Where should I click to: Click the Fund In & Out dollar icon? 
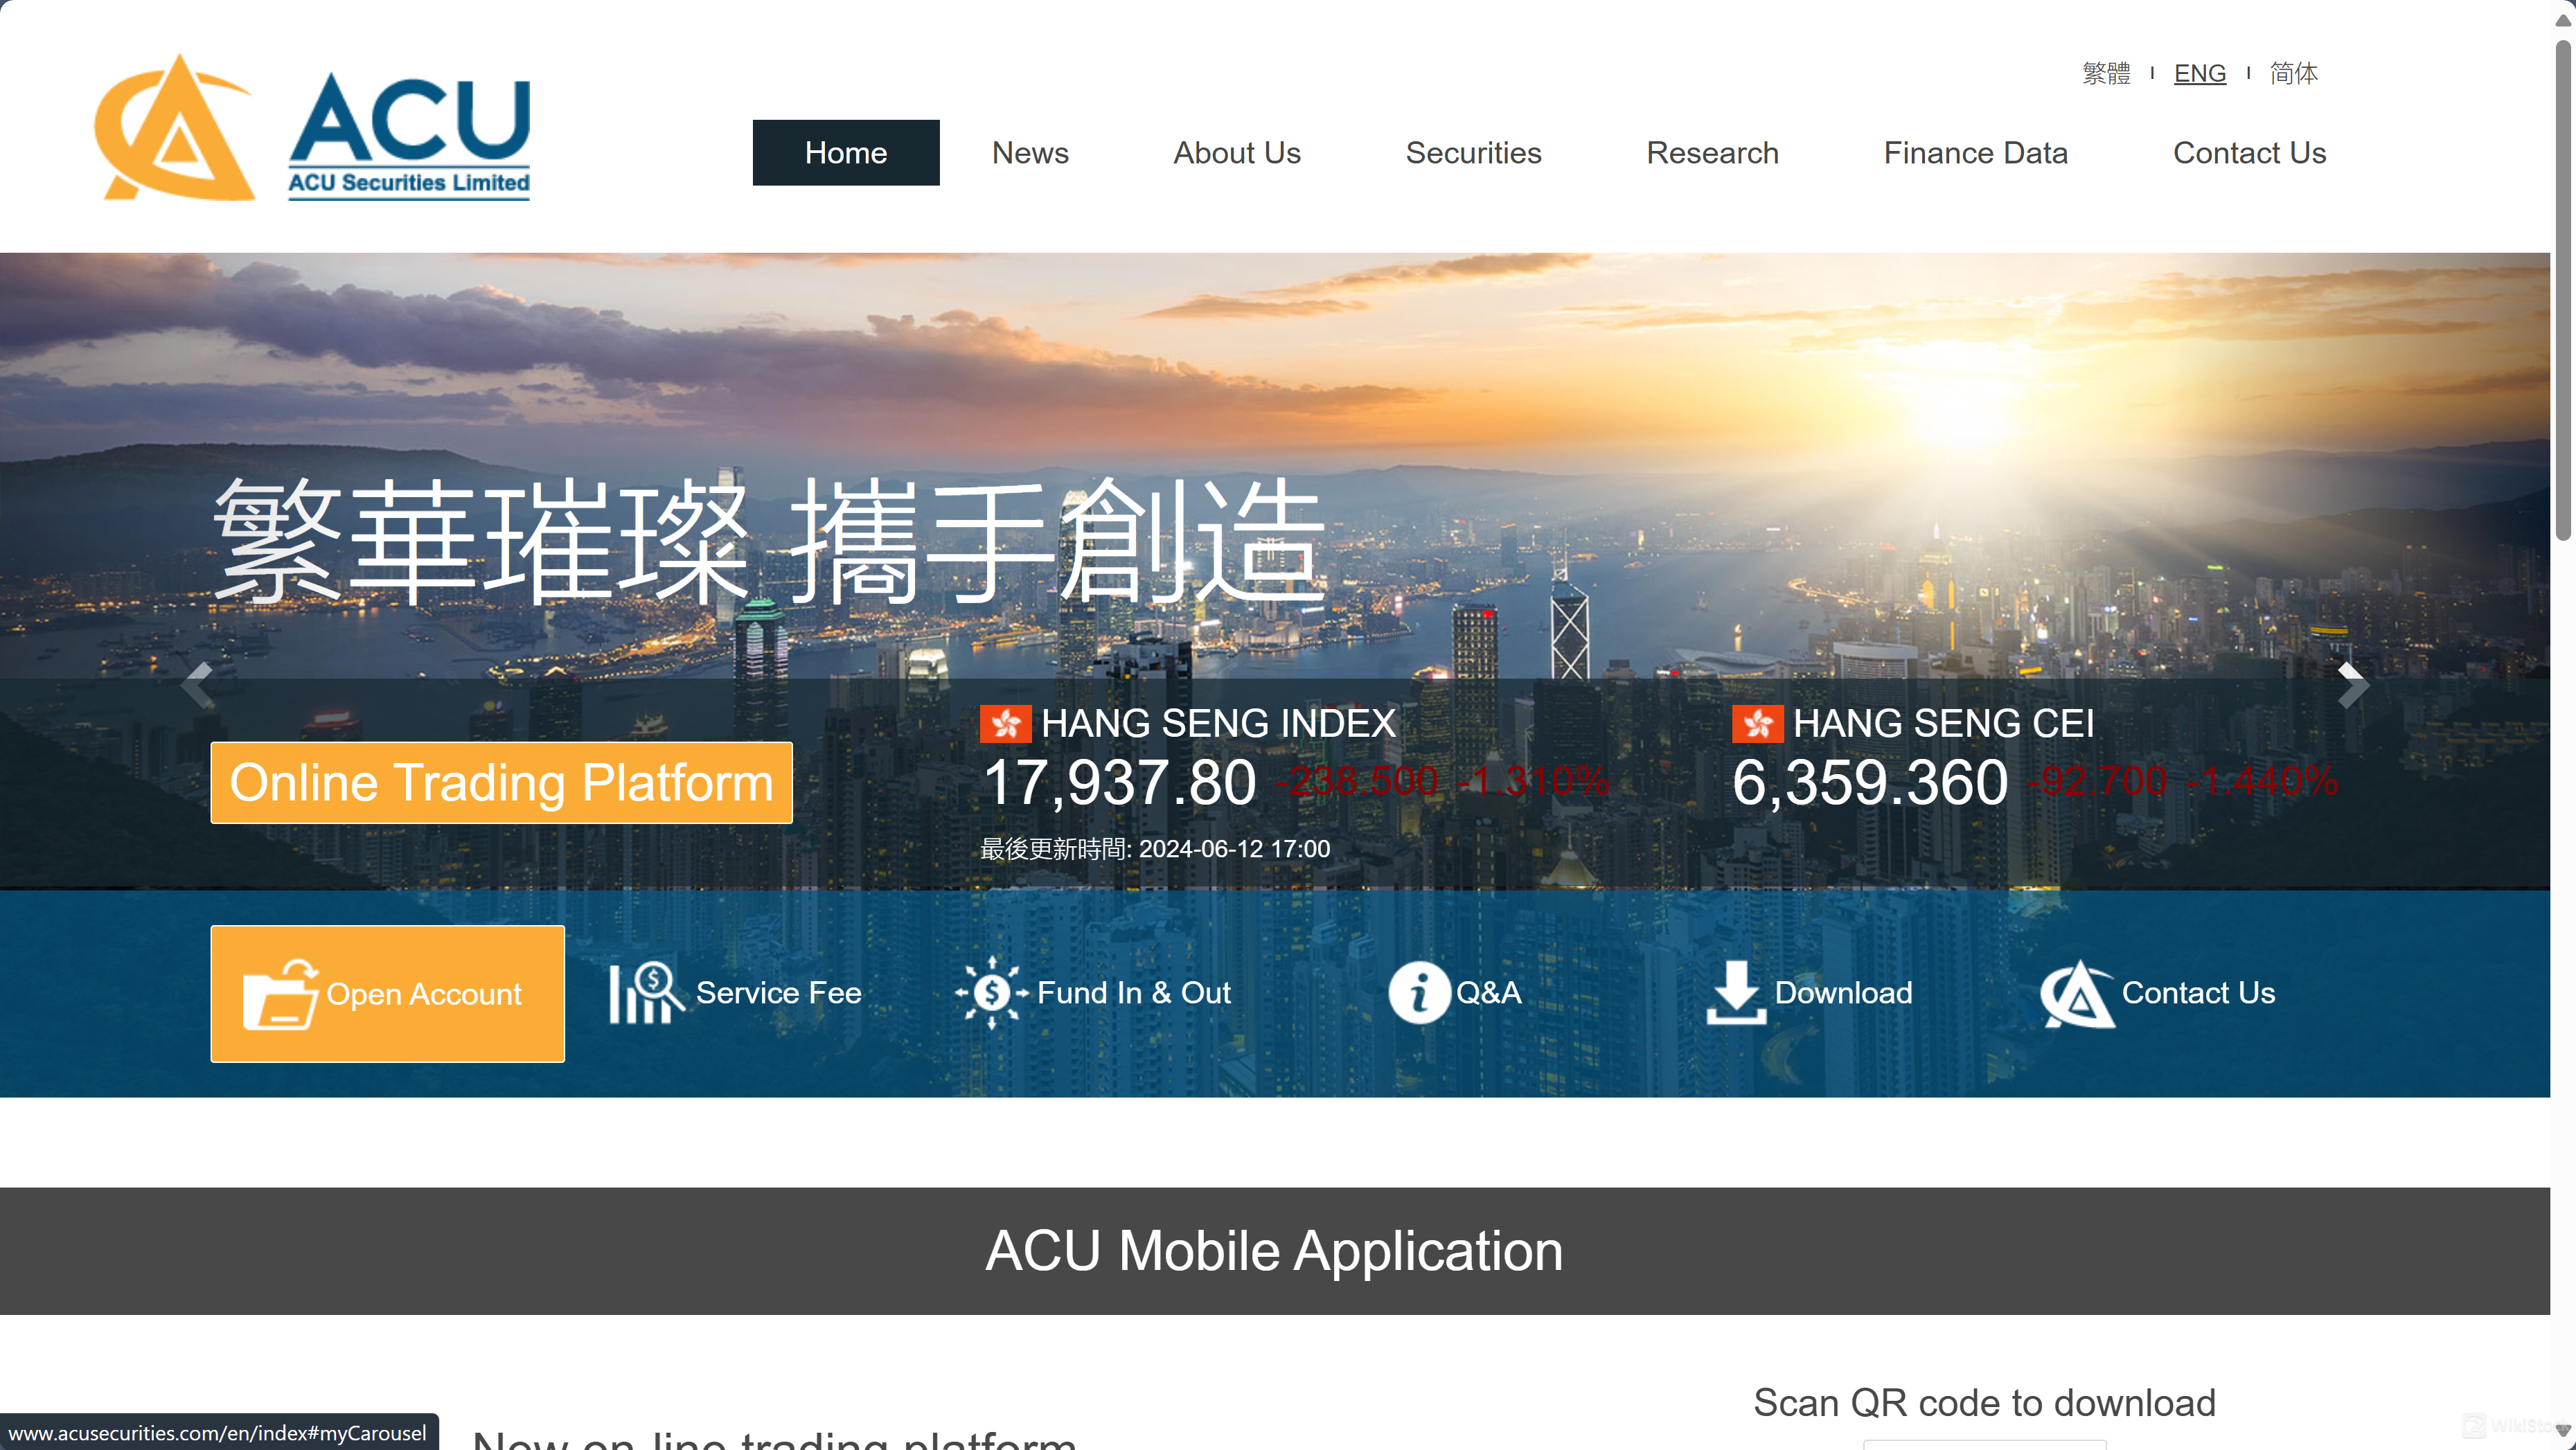point(991,993)
